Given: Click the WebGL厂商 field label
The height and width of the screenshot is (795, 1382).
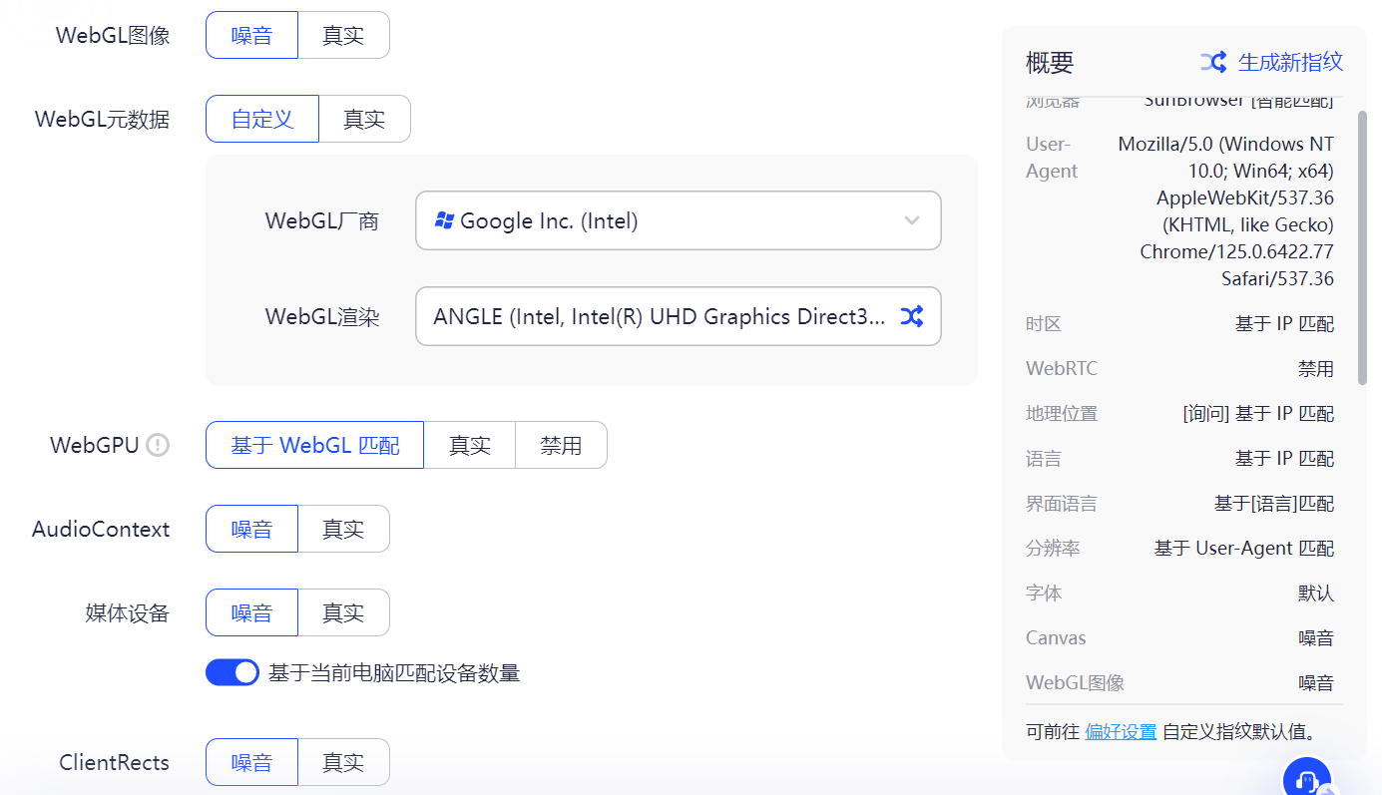Looking at the screenshot, I should 322,220.
